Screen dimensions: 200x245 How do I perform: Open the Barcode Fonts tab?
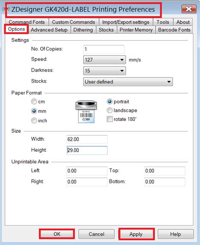coord(174,30)
